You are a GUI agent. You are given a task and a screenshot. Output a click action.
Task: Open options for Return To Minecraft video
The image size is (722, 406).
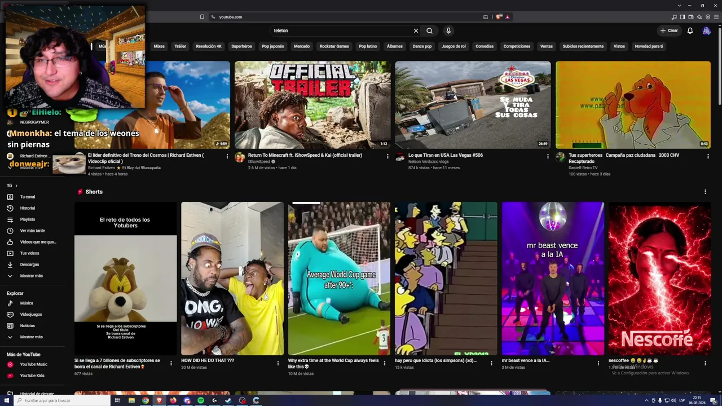coord(388,156)
